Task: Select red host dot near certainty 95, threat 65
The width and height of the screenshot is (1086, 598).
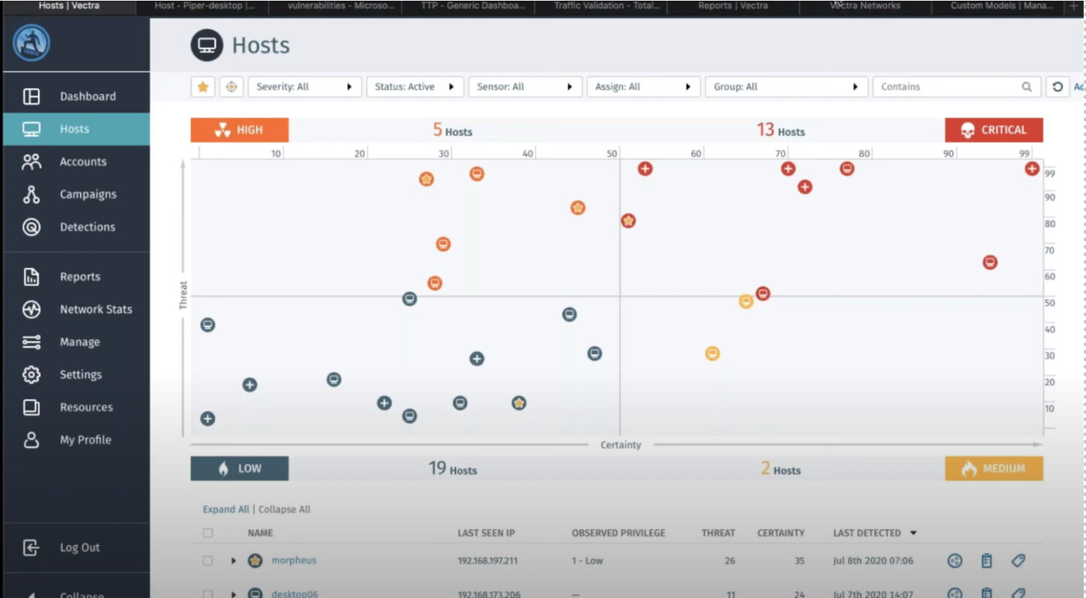Action: pos(990,262)
